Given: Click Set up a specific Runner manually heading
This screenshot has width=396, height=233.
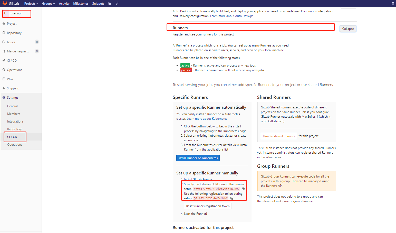Looking at the screenshot, I should (x=207, y=173).
